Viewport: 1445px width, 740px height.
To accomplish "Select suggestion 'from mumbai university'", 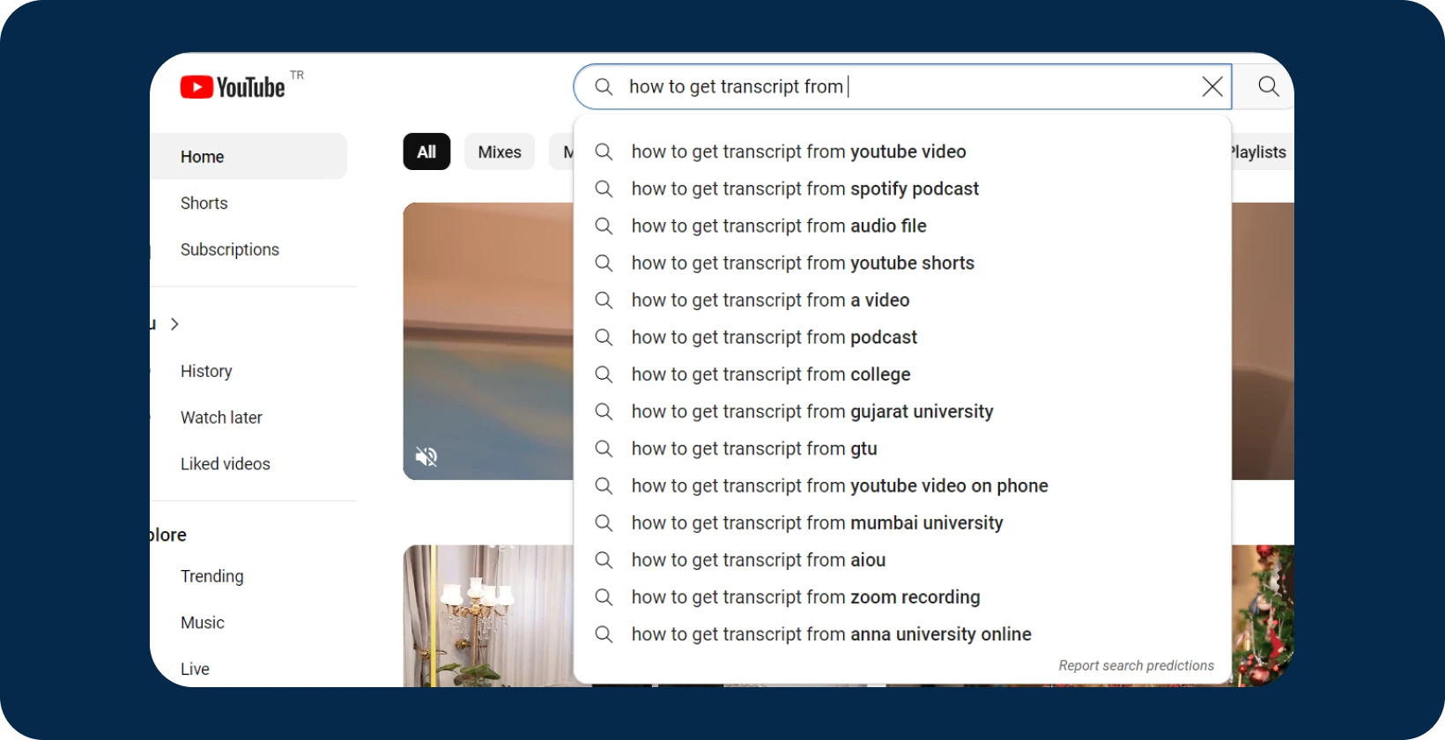I will (x=902, y=522).
